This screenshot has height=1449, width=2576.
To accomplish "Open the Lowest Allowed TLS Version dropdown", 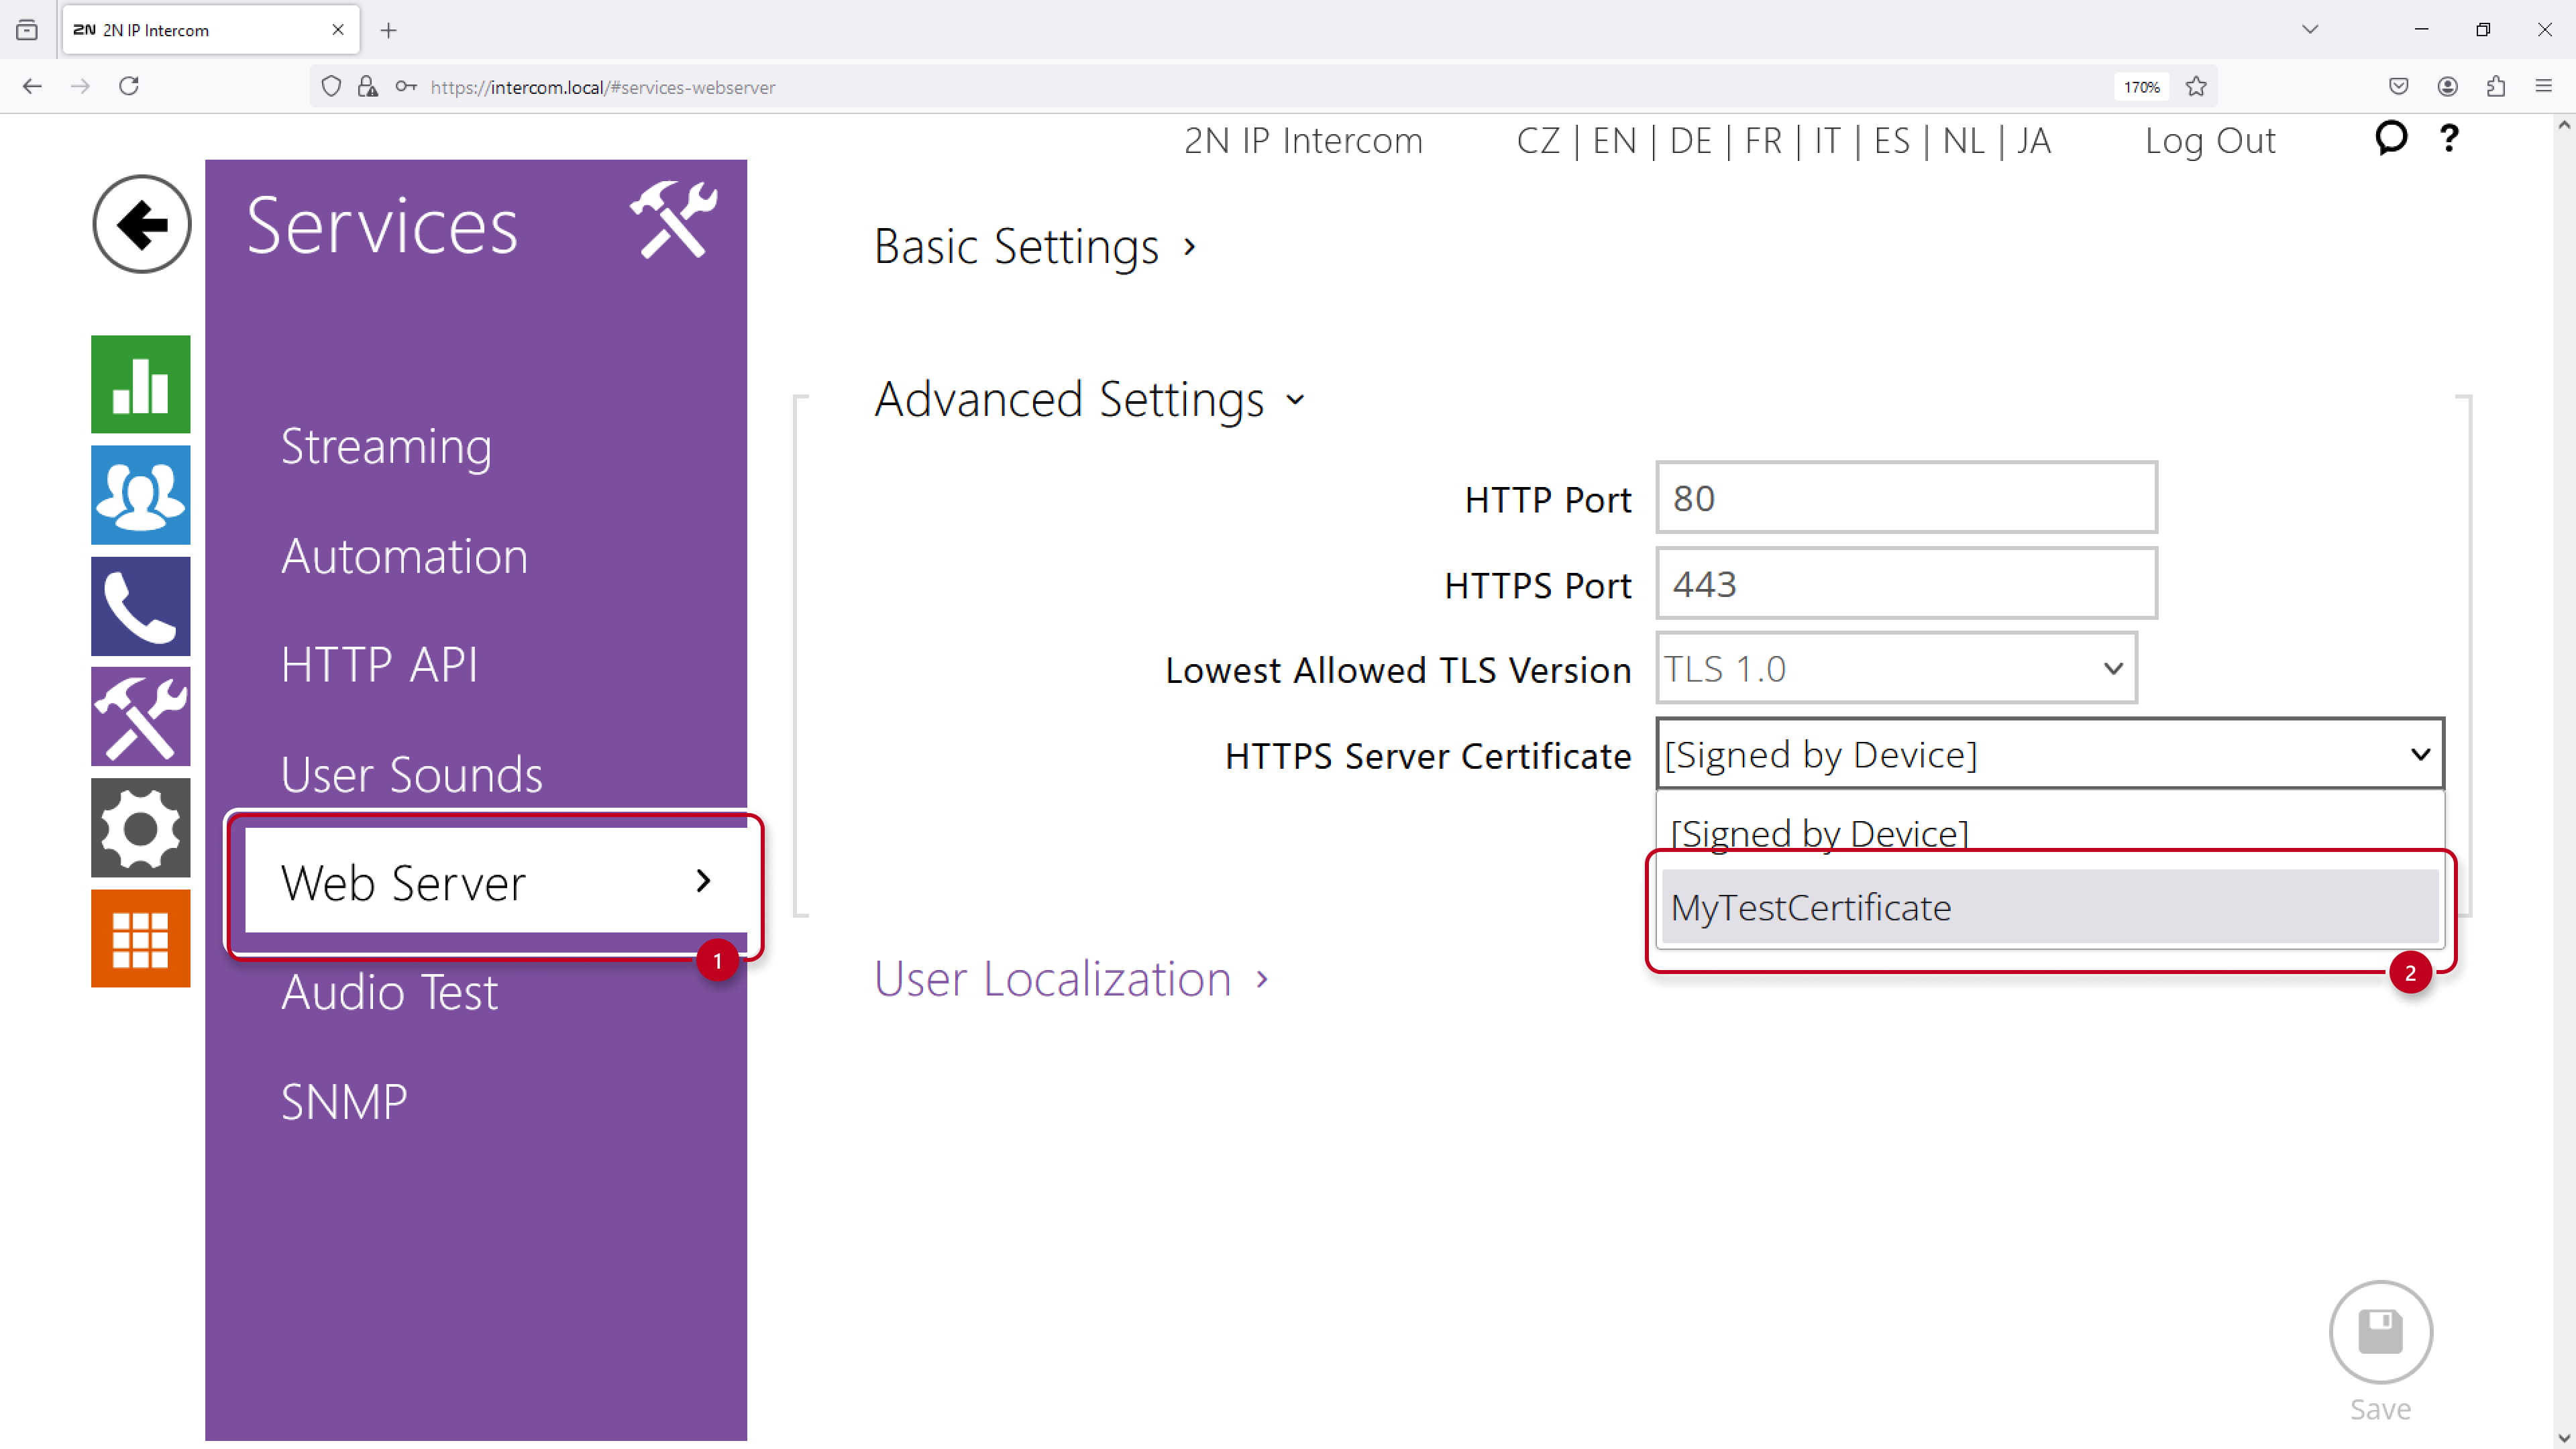I will coord(1896,668).
